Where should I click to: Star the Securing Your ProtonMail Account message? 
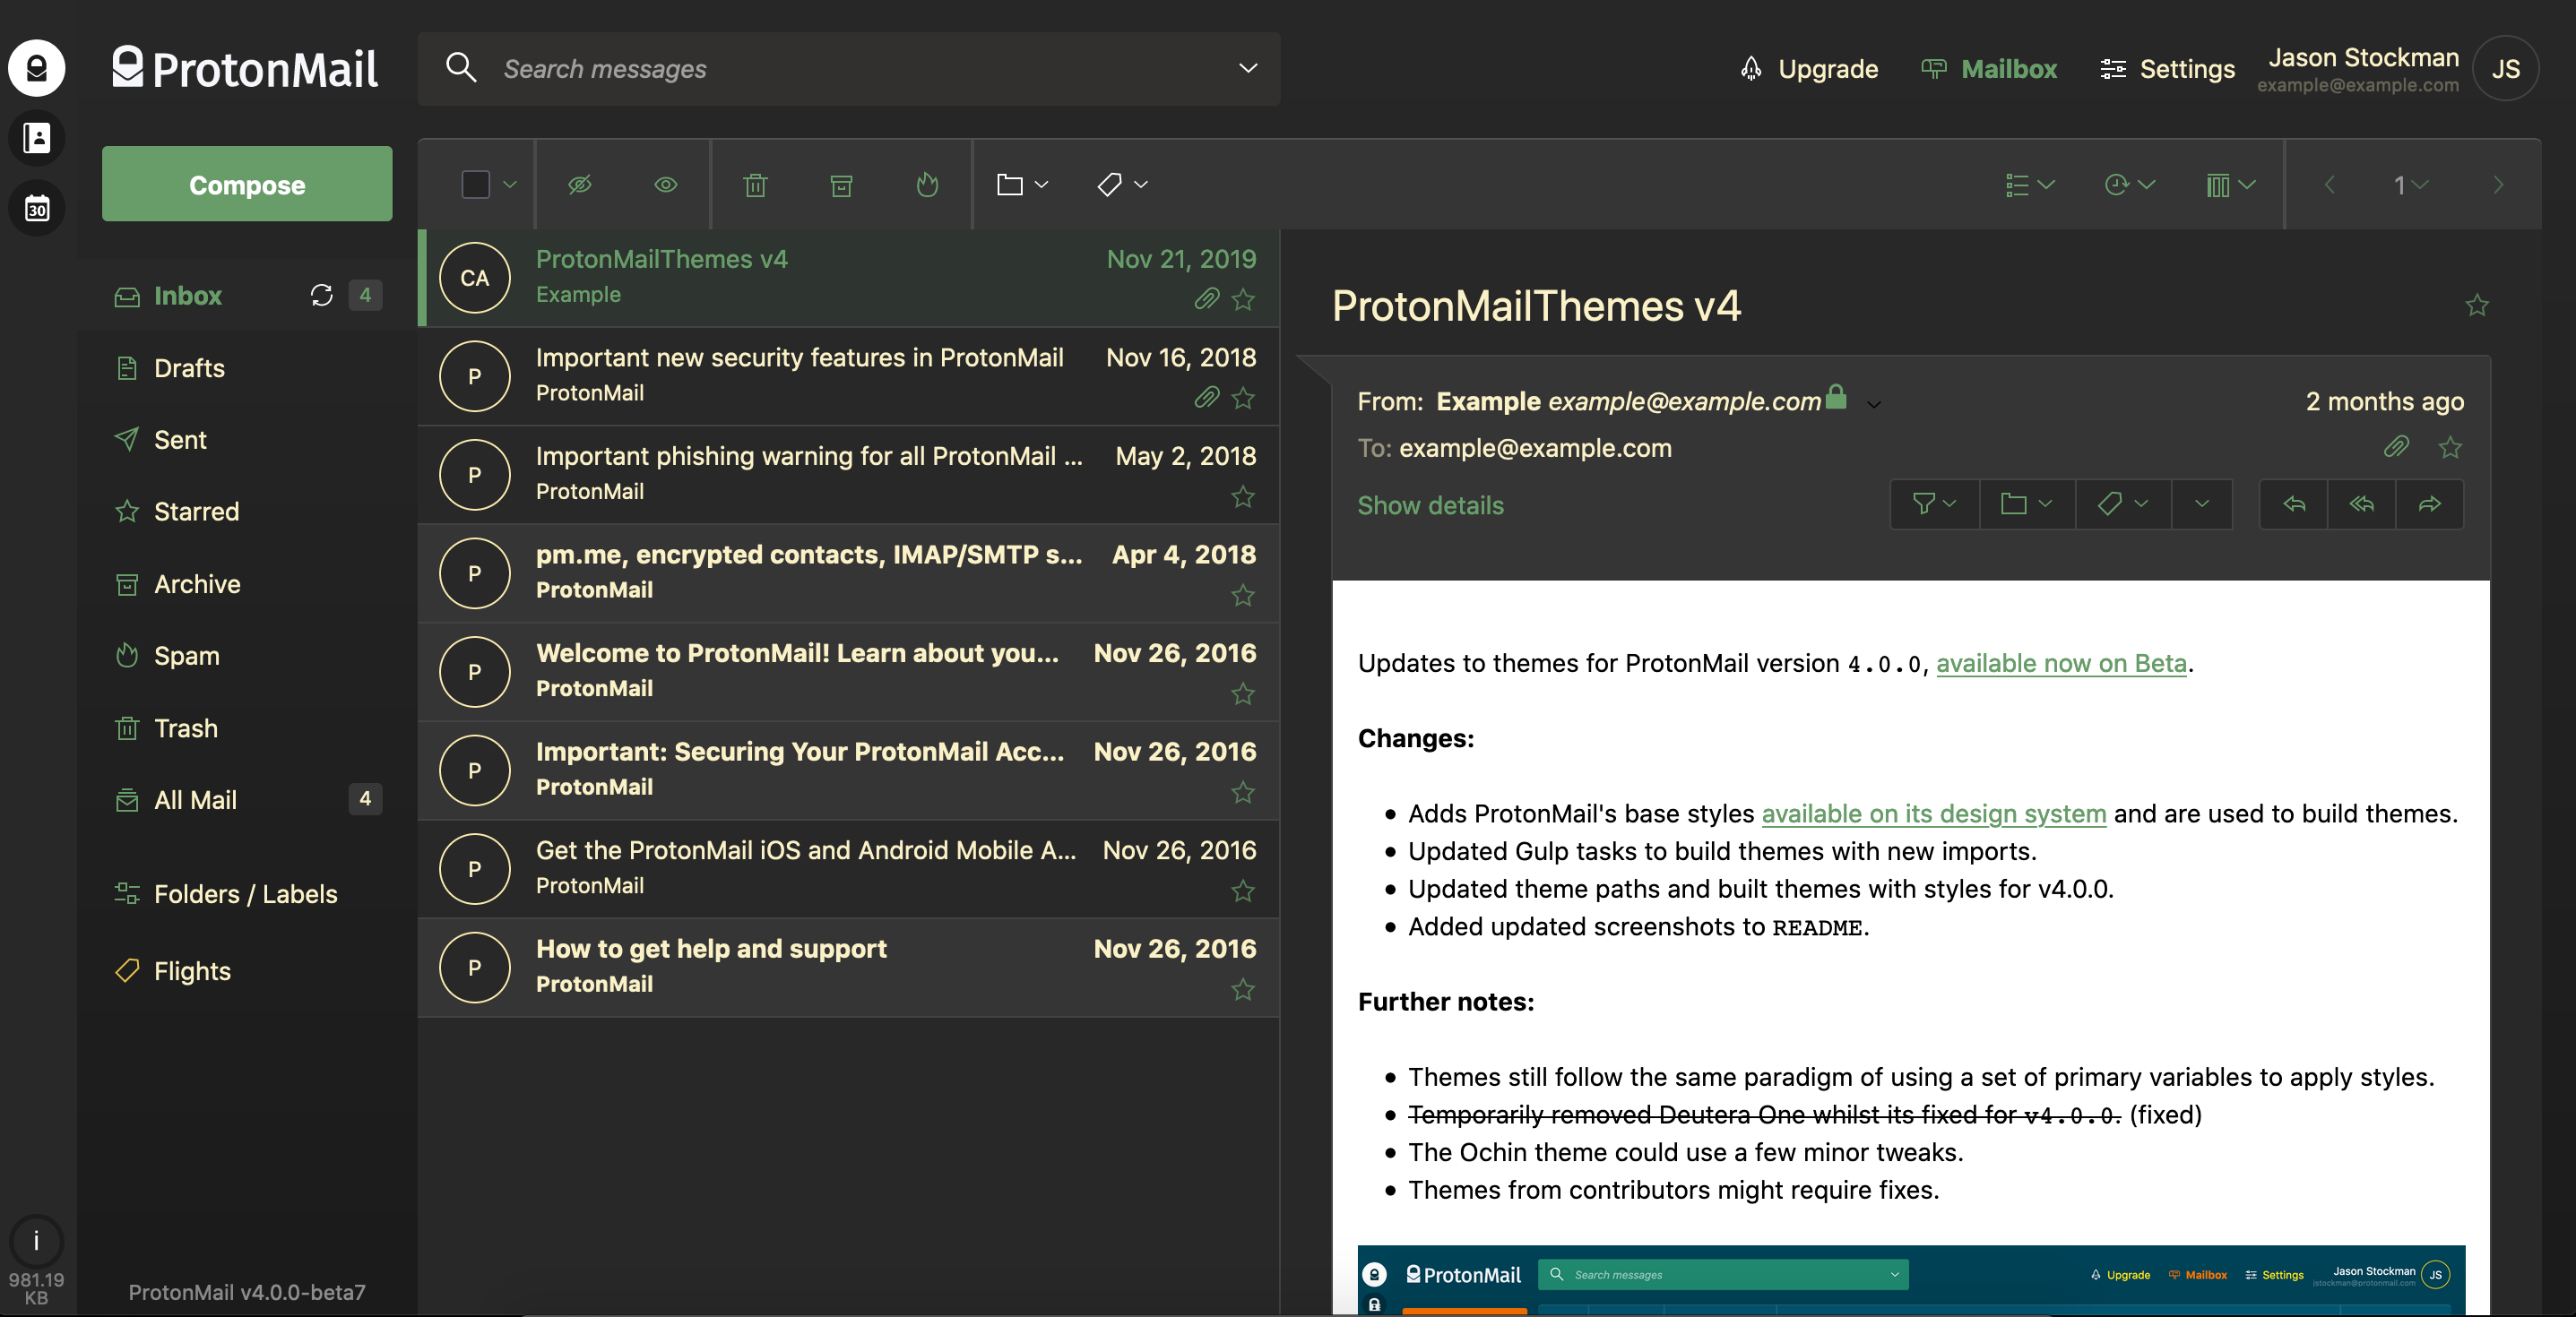pos(1243,792)
